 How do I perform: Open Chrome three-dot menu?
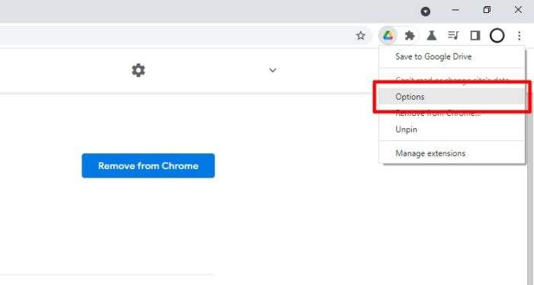519,35
